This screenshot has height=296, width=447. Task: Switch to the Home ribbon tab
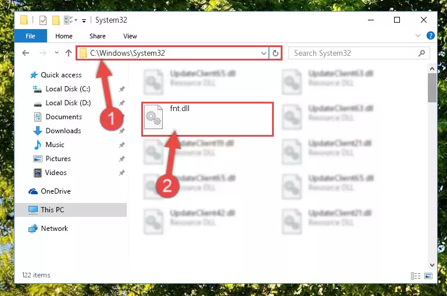64,36
